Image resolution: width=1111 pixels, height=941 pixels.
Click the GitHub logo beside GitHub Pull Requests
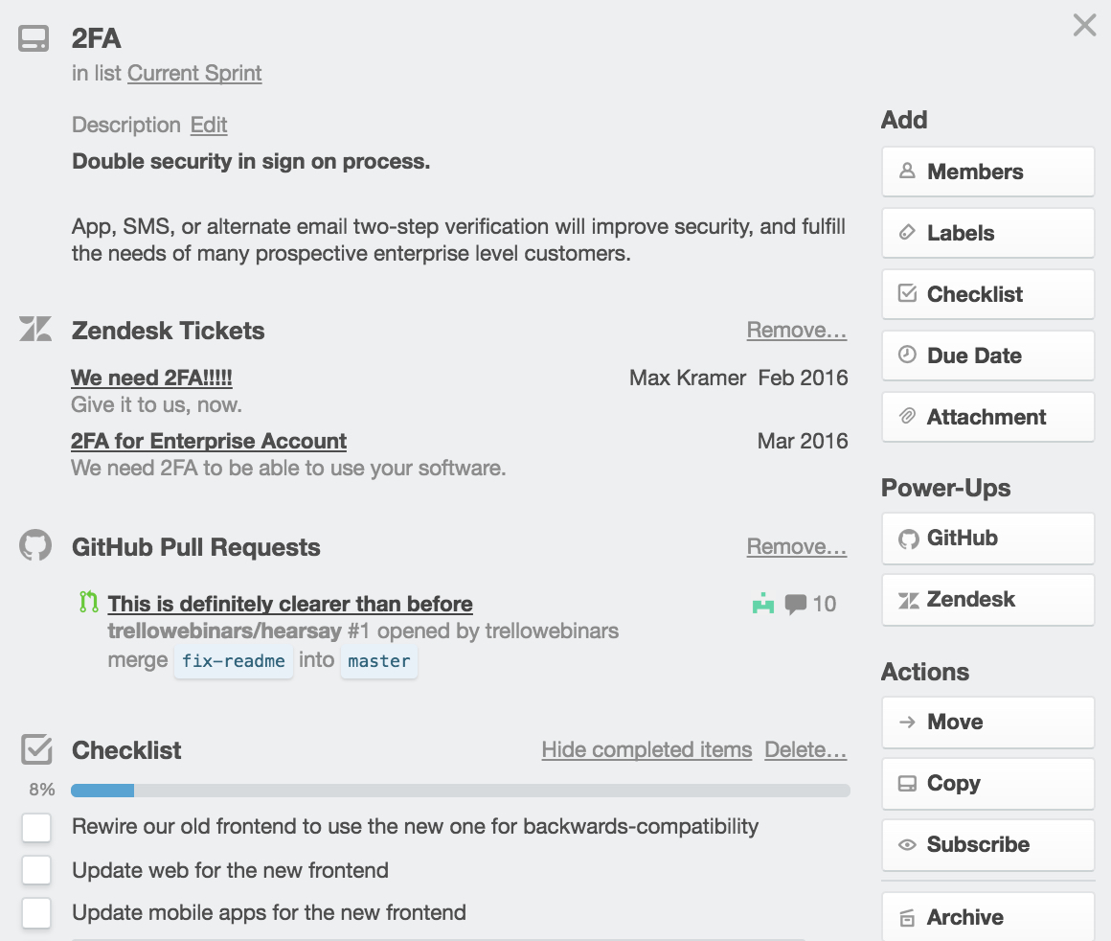[x=34, y=545]
